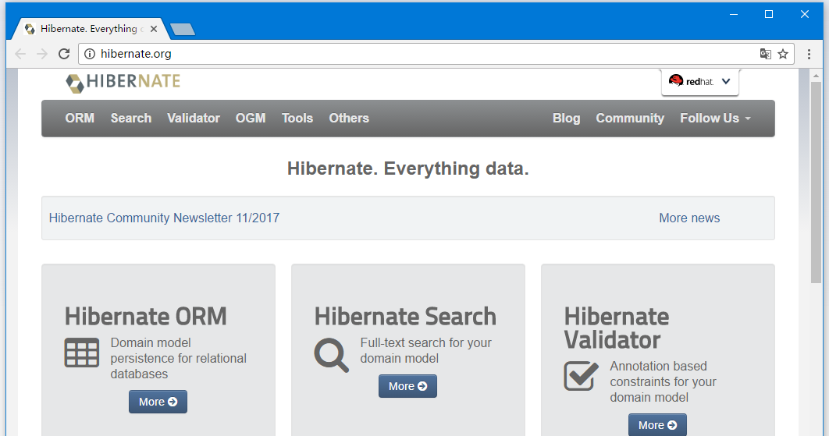Click the Hibernate Validator heading
829x436 pixels.
point(617,328)
